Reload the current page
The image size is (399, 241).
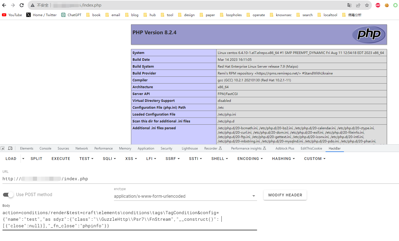(x=22, y=5)
